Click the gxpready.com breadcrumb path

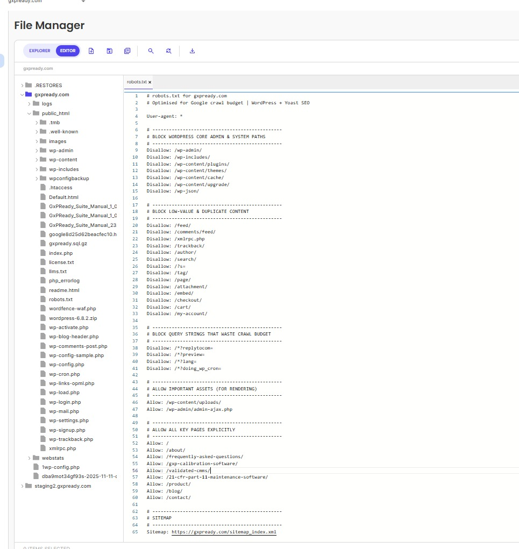point(38,69)
